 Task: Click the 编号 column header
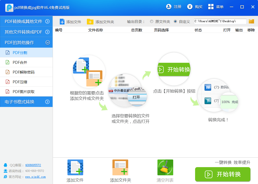[58, 30]
